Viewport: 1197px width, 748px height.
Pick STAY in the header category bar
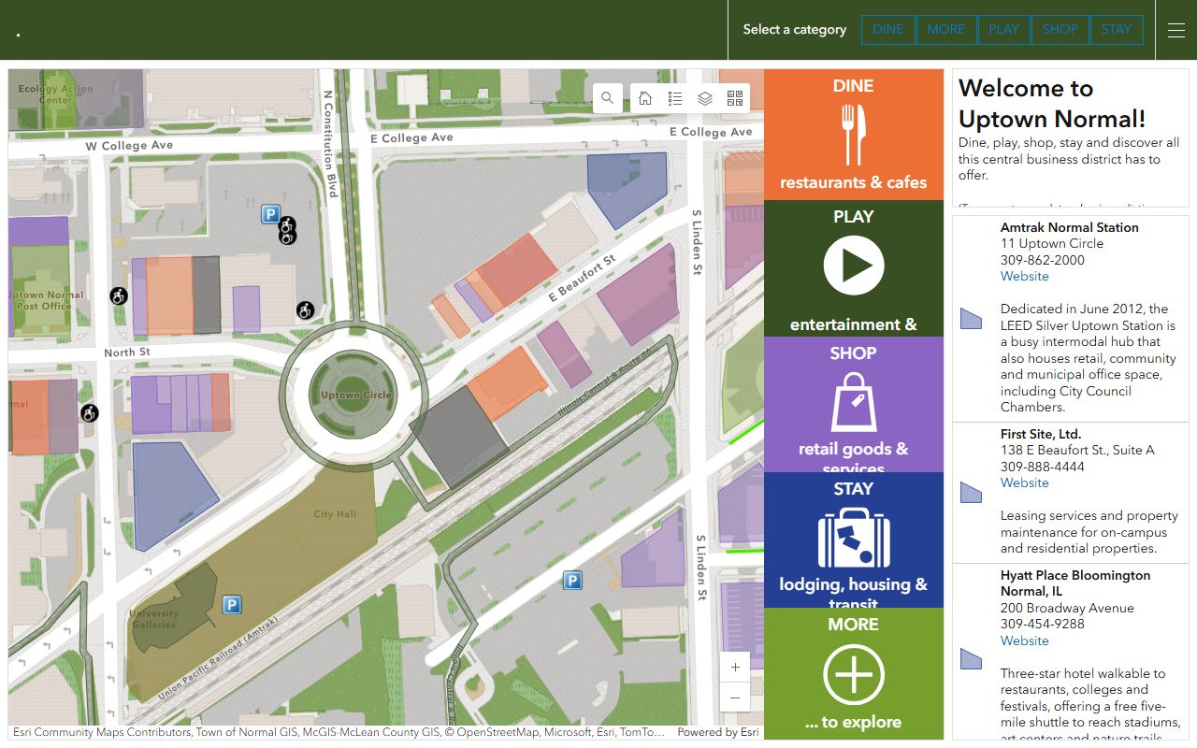click(x=1116, y=29)
